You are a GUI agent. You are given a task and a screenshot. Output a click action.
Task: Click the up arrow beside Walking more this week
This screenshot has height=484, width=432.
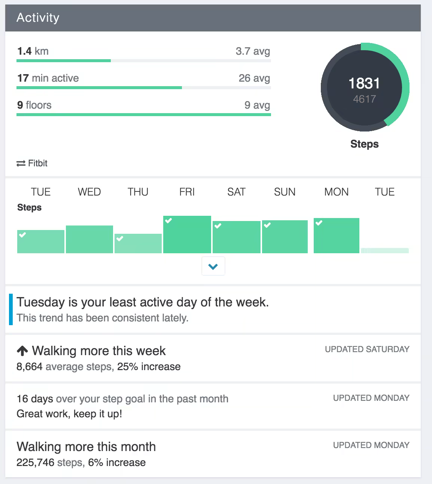click(x=22, y=351)
